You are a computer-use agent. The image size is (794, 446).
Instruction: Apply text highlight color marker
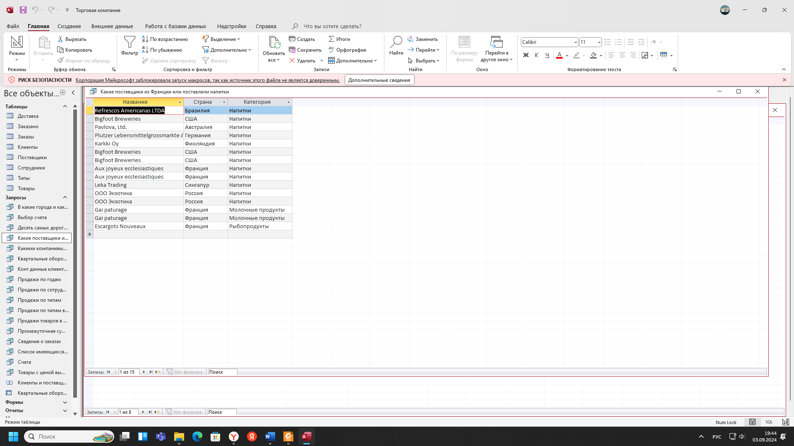click(x=576, y=55)
